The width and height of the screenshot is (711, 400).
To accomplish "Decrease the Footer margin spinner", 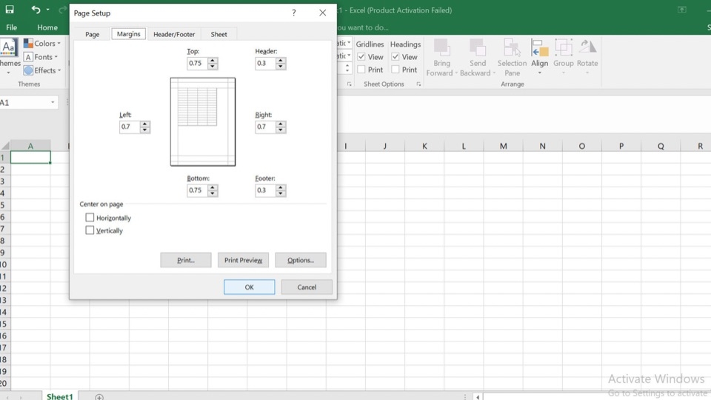I will 281,193.
